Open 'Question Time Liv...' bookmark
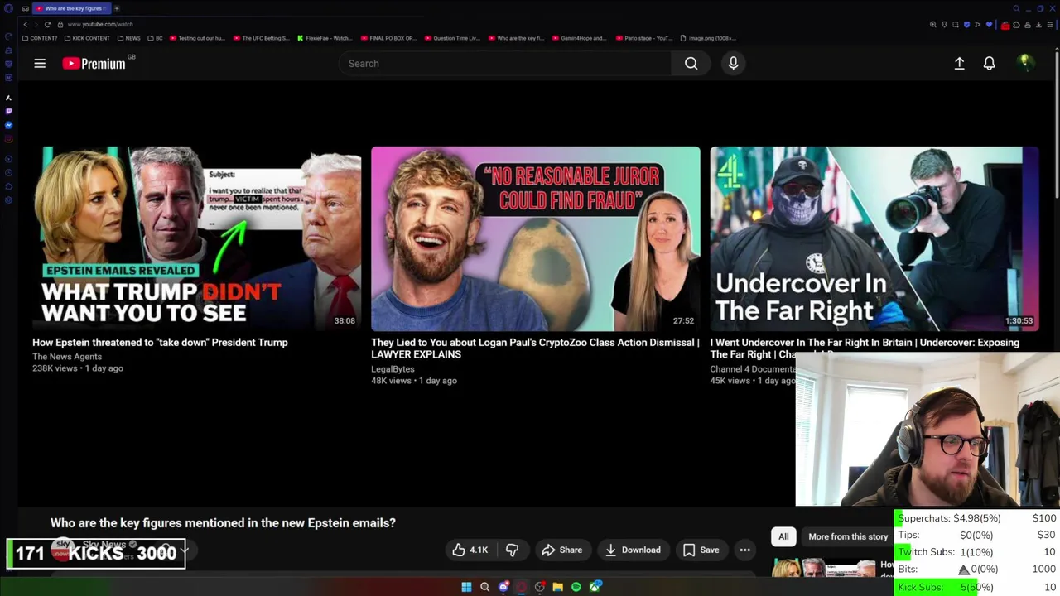The image size is (1060, 596). pos(452,38)
